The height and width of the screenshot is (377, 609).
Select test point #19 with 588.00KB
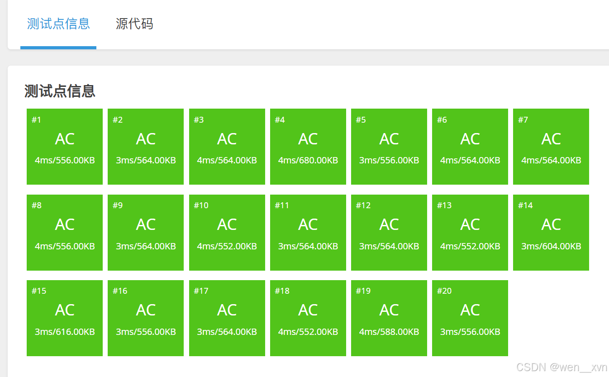[389, 318]
